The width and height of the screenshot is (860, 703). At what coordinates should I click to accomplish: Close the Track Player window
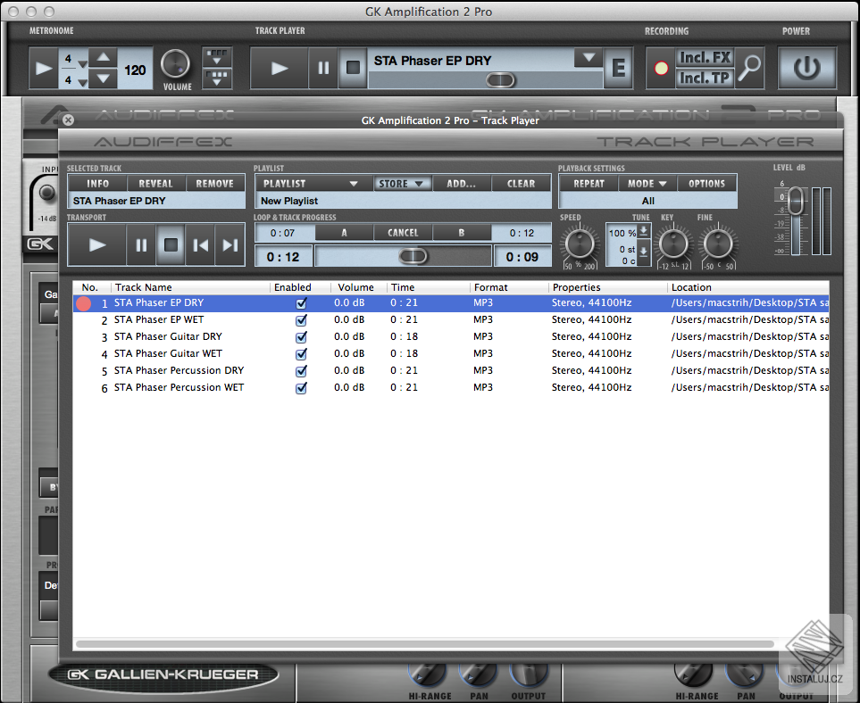68,120
